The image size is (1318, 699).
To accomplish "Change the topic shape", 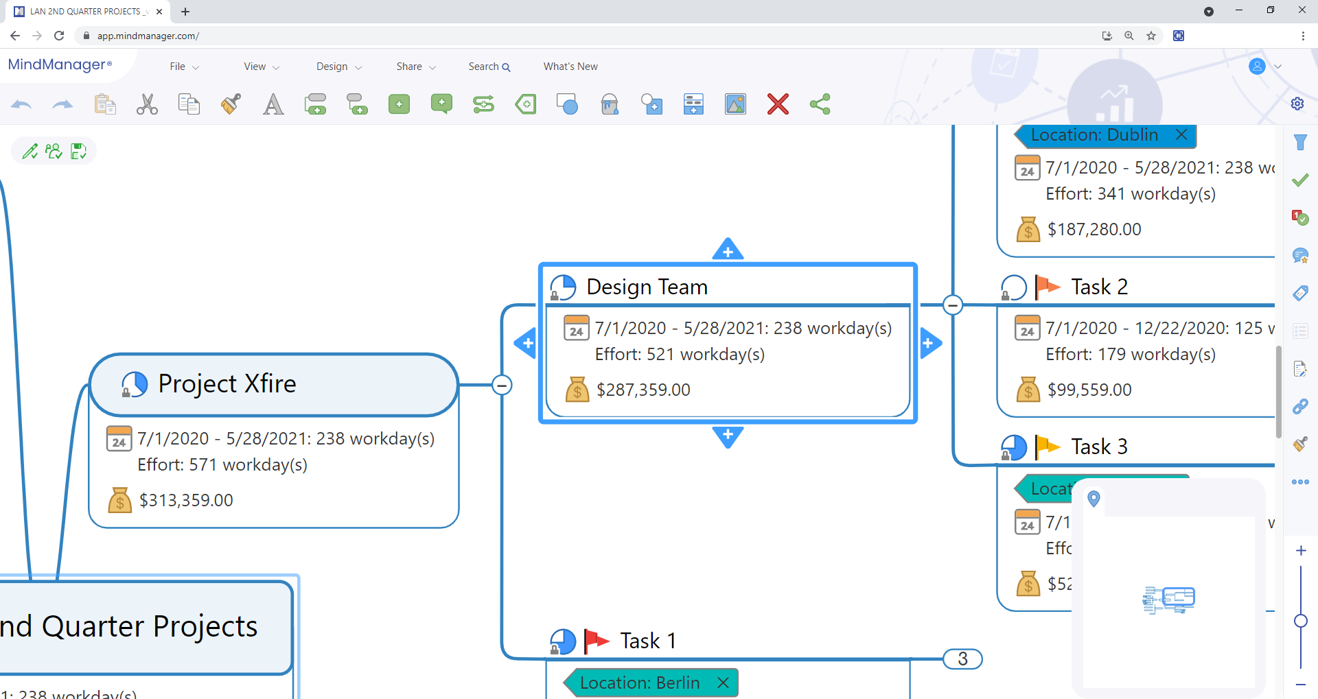I will pos(567,104).
